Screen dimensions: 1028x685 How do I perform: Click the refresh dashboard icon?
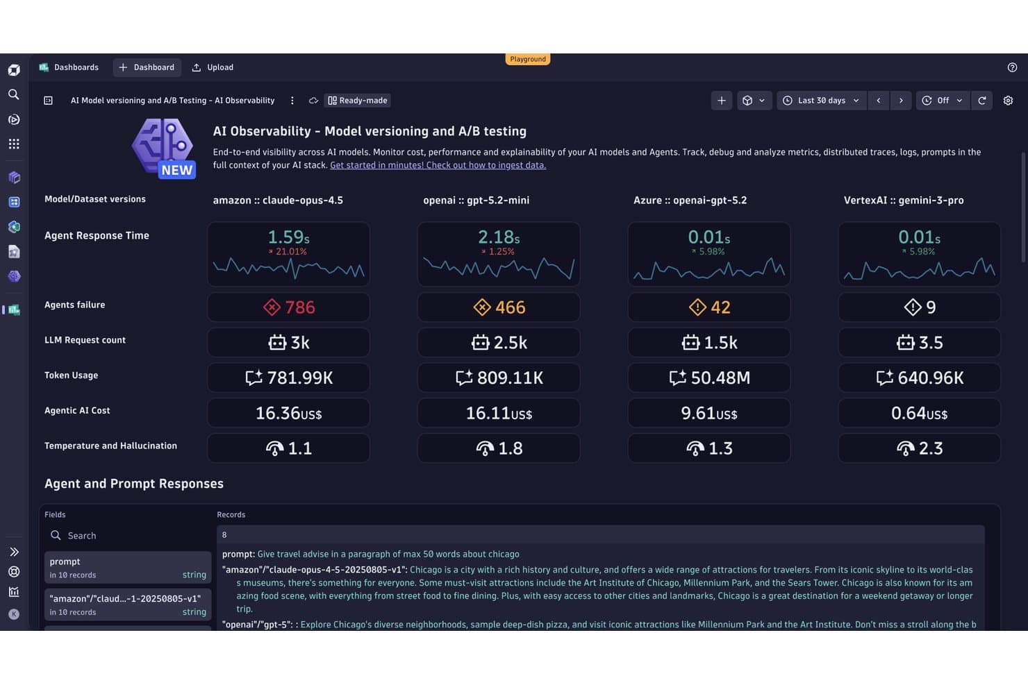982,101
